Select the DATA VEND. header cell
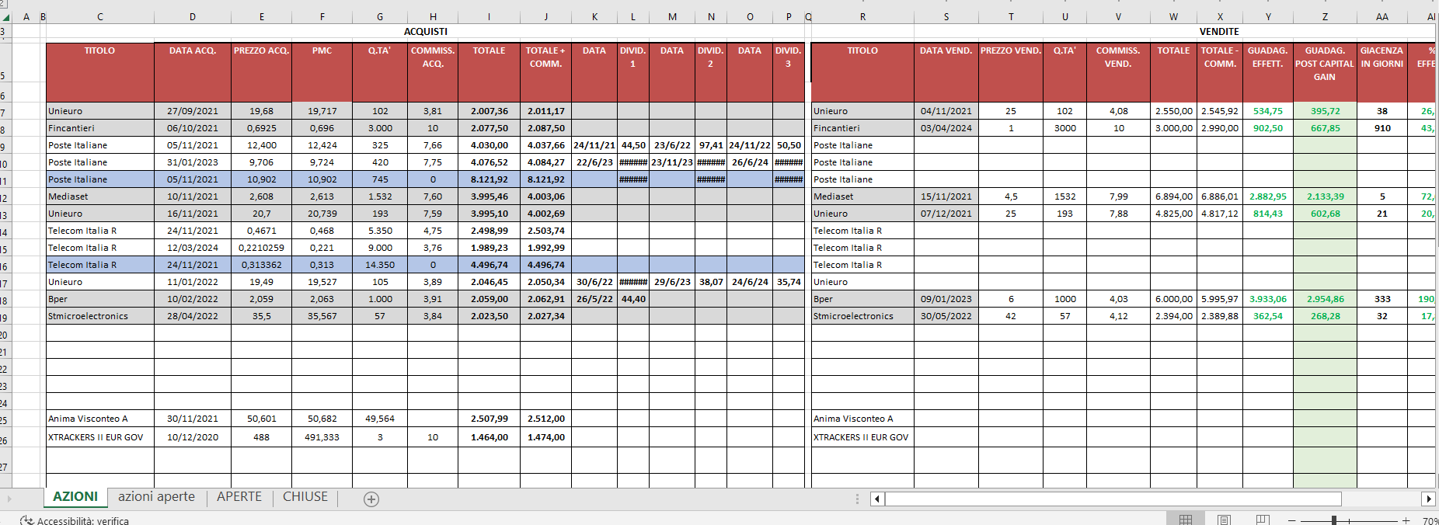The width and height of the screenshot is (1439, 525). coord(946,72)
